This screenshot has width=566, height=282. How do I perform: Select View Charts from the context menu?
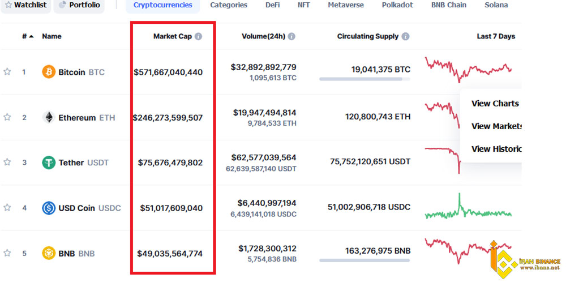pyautogui.click(x=495, y=103)
